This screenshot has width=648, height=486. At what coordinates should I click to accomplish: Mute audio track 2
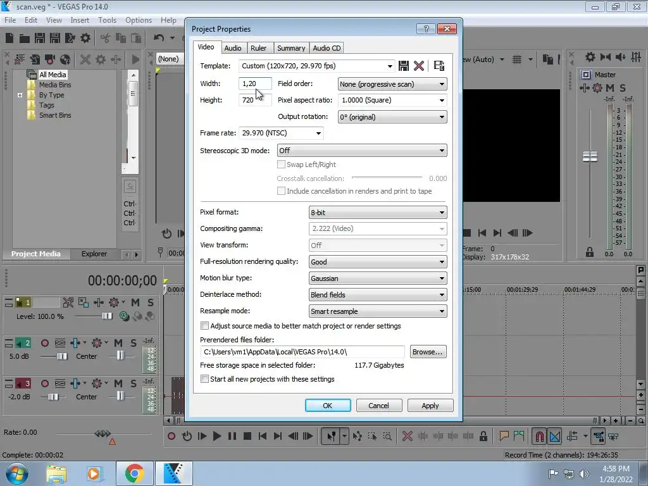[x=118, y=343]
